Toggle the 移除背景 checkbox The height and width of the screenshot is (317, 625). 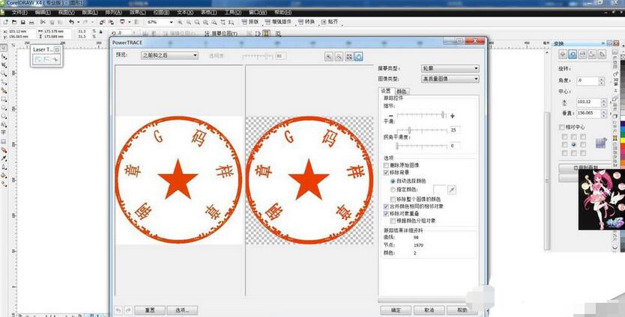(387, 172)
